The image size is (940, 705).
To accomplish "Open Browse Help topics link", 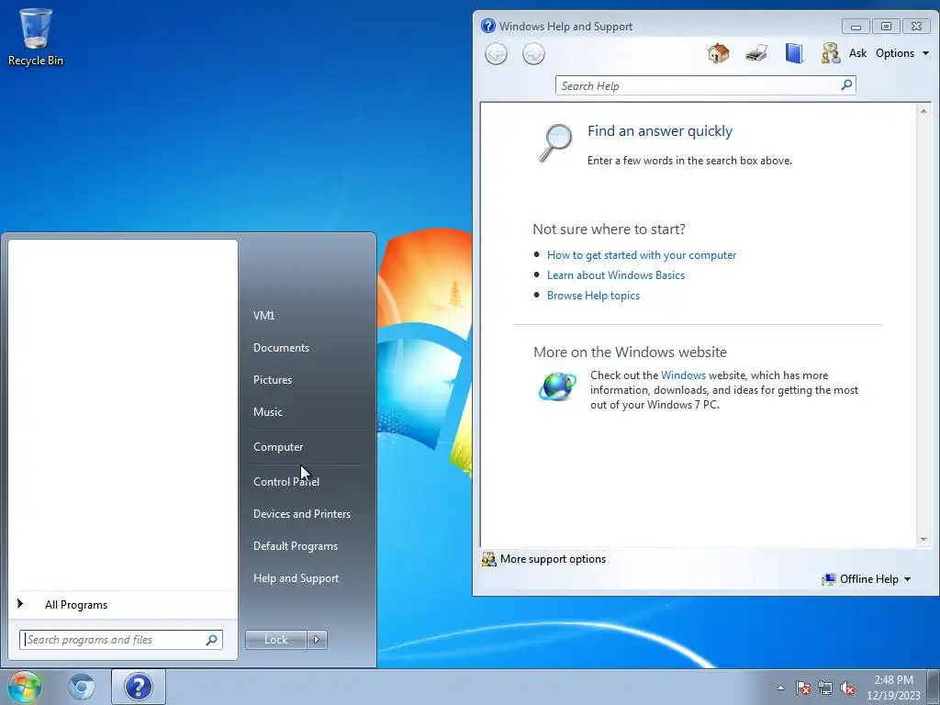I will (x=593, y=295).
